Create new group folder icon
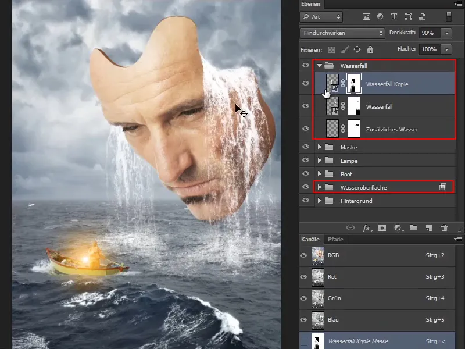The height and width of the screenshot is (349, 465). coord(413,227)
